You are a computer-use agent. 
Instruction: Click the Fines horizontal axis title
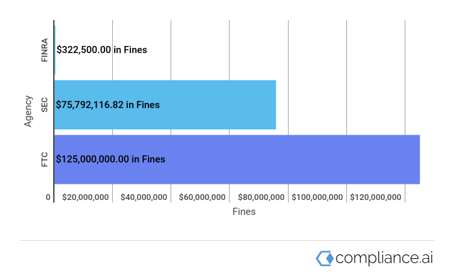tap(244, 212)
